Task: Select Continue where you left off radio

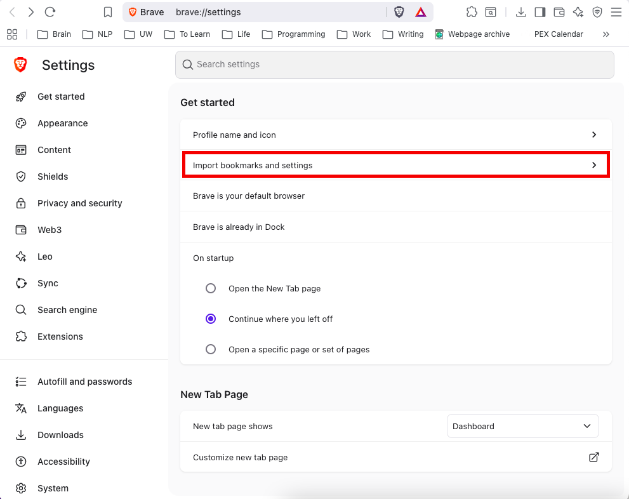Action: click(211, 319)
